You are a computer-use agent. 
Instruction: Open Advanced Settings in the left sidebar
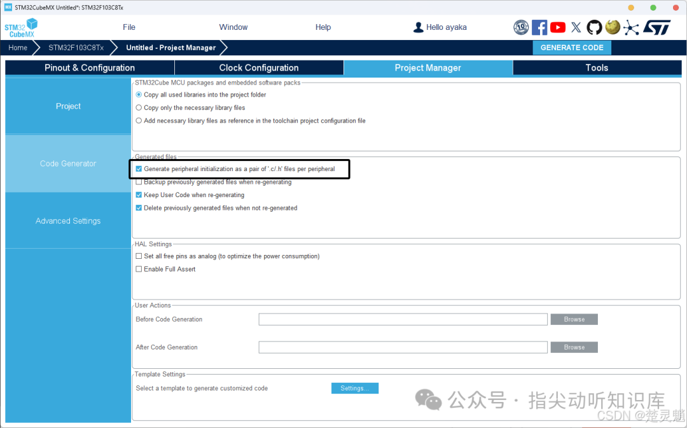68,221
